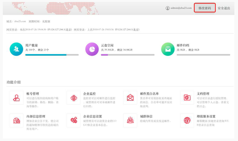Image resolution: width=238 pixels, height=141 pixels.
Task: Click the 文档管理 title link
Action: click(203, 94)
